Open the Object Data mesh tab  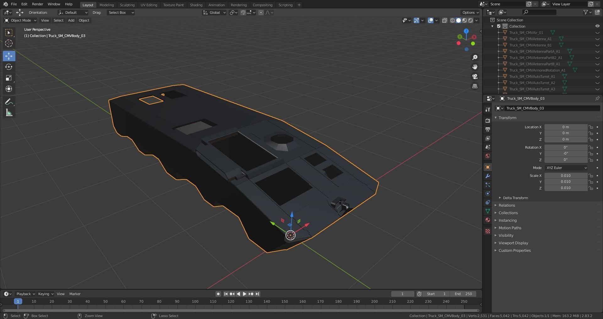click(488, 211)
